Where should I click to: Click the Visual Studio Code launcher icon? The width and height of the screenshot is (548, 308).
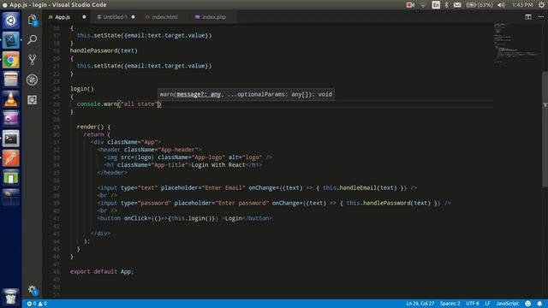(x=10, y=40)
